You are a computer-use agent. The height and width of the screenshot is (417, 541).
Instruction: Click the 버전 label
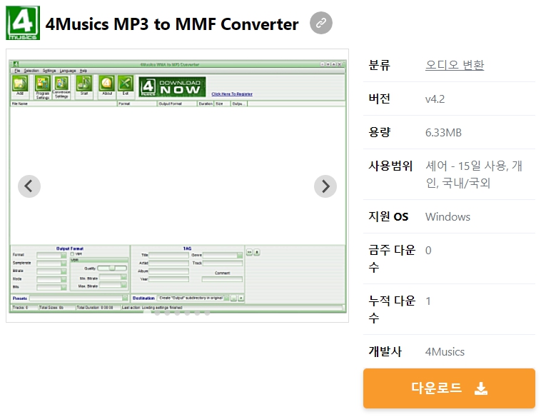coord(379,99)
